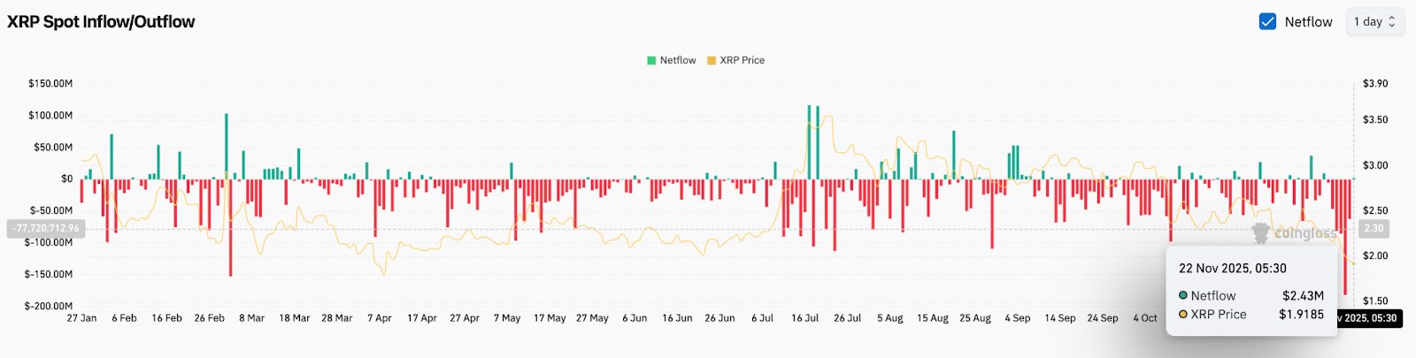The height and width of the screenshot is (358, 1416).
Task: Toggle the yellow XRP Price legend swatch
Action: pos(712,61)
